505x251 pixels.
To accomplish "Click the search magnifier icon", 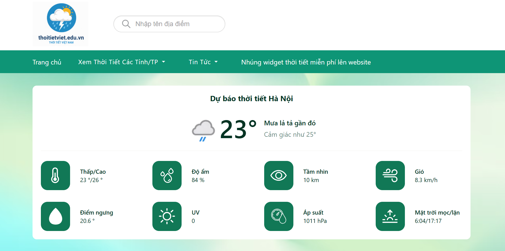I will 126,24.
